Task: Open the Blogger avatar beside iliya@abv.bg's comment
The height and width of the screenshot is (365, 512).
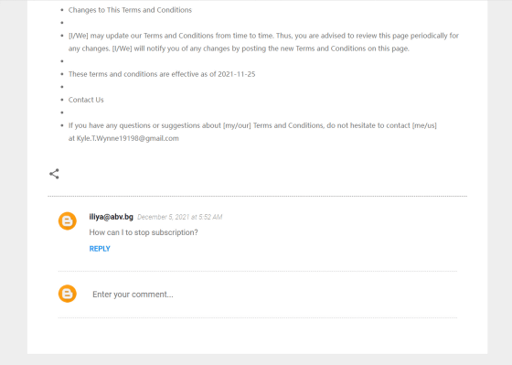Action: pyautogui.click(x=68, y=221)
